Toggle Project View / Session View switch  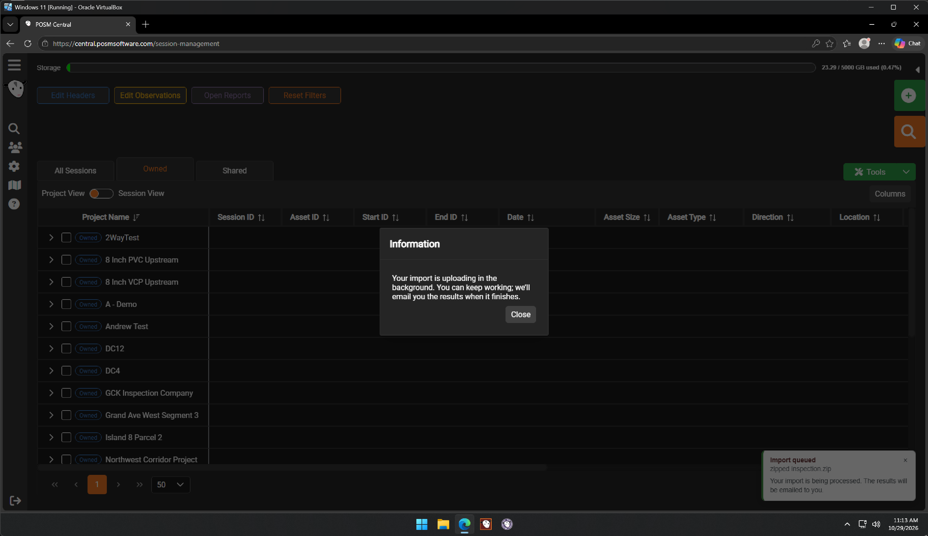[x=101, y=193]
